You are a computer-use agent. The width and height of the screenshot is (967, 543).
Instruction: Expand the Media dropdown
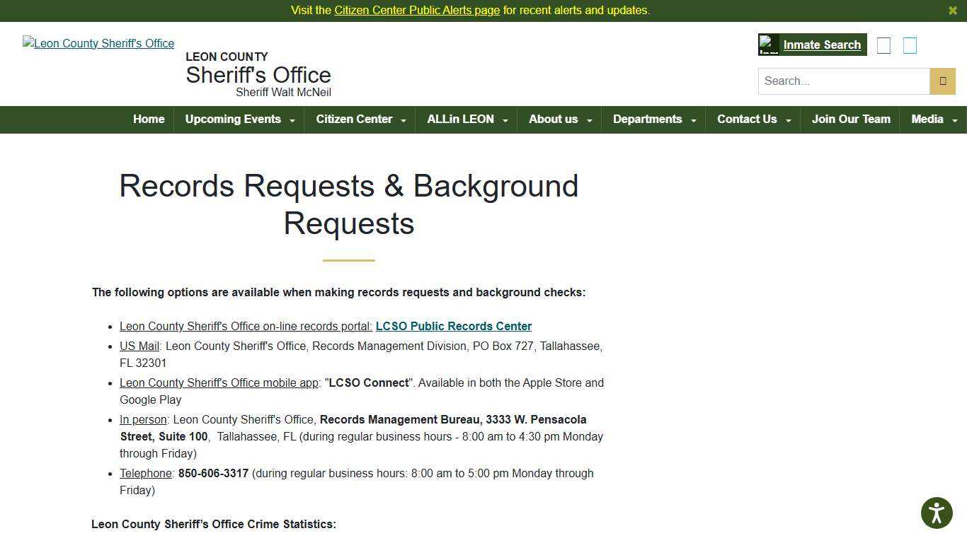(932, 119)
